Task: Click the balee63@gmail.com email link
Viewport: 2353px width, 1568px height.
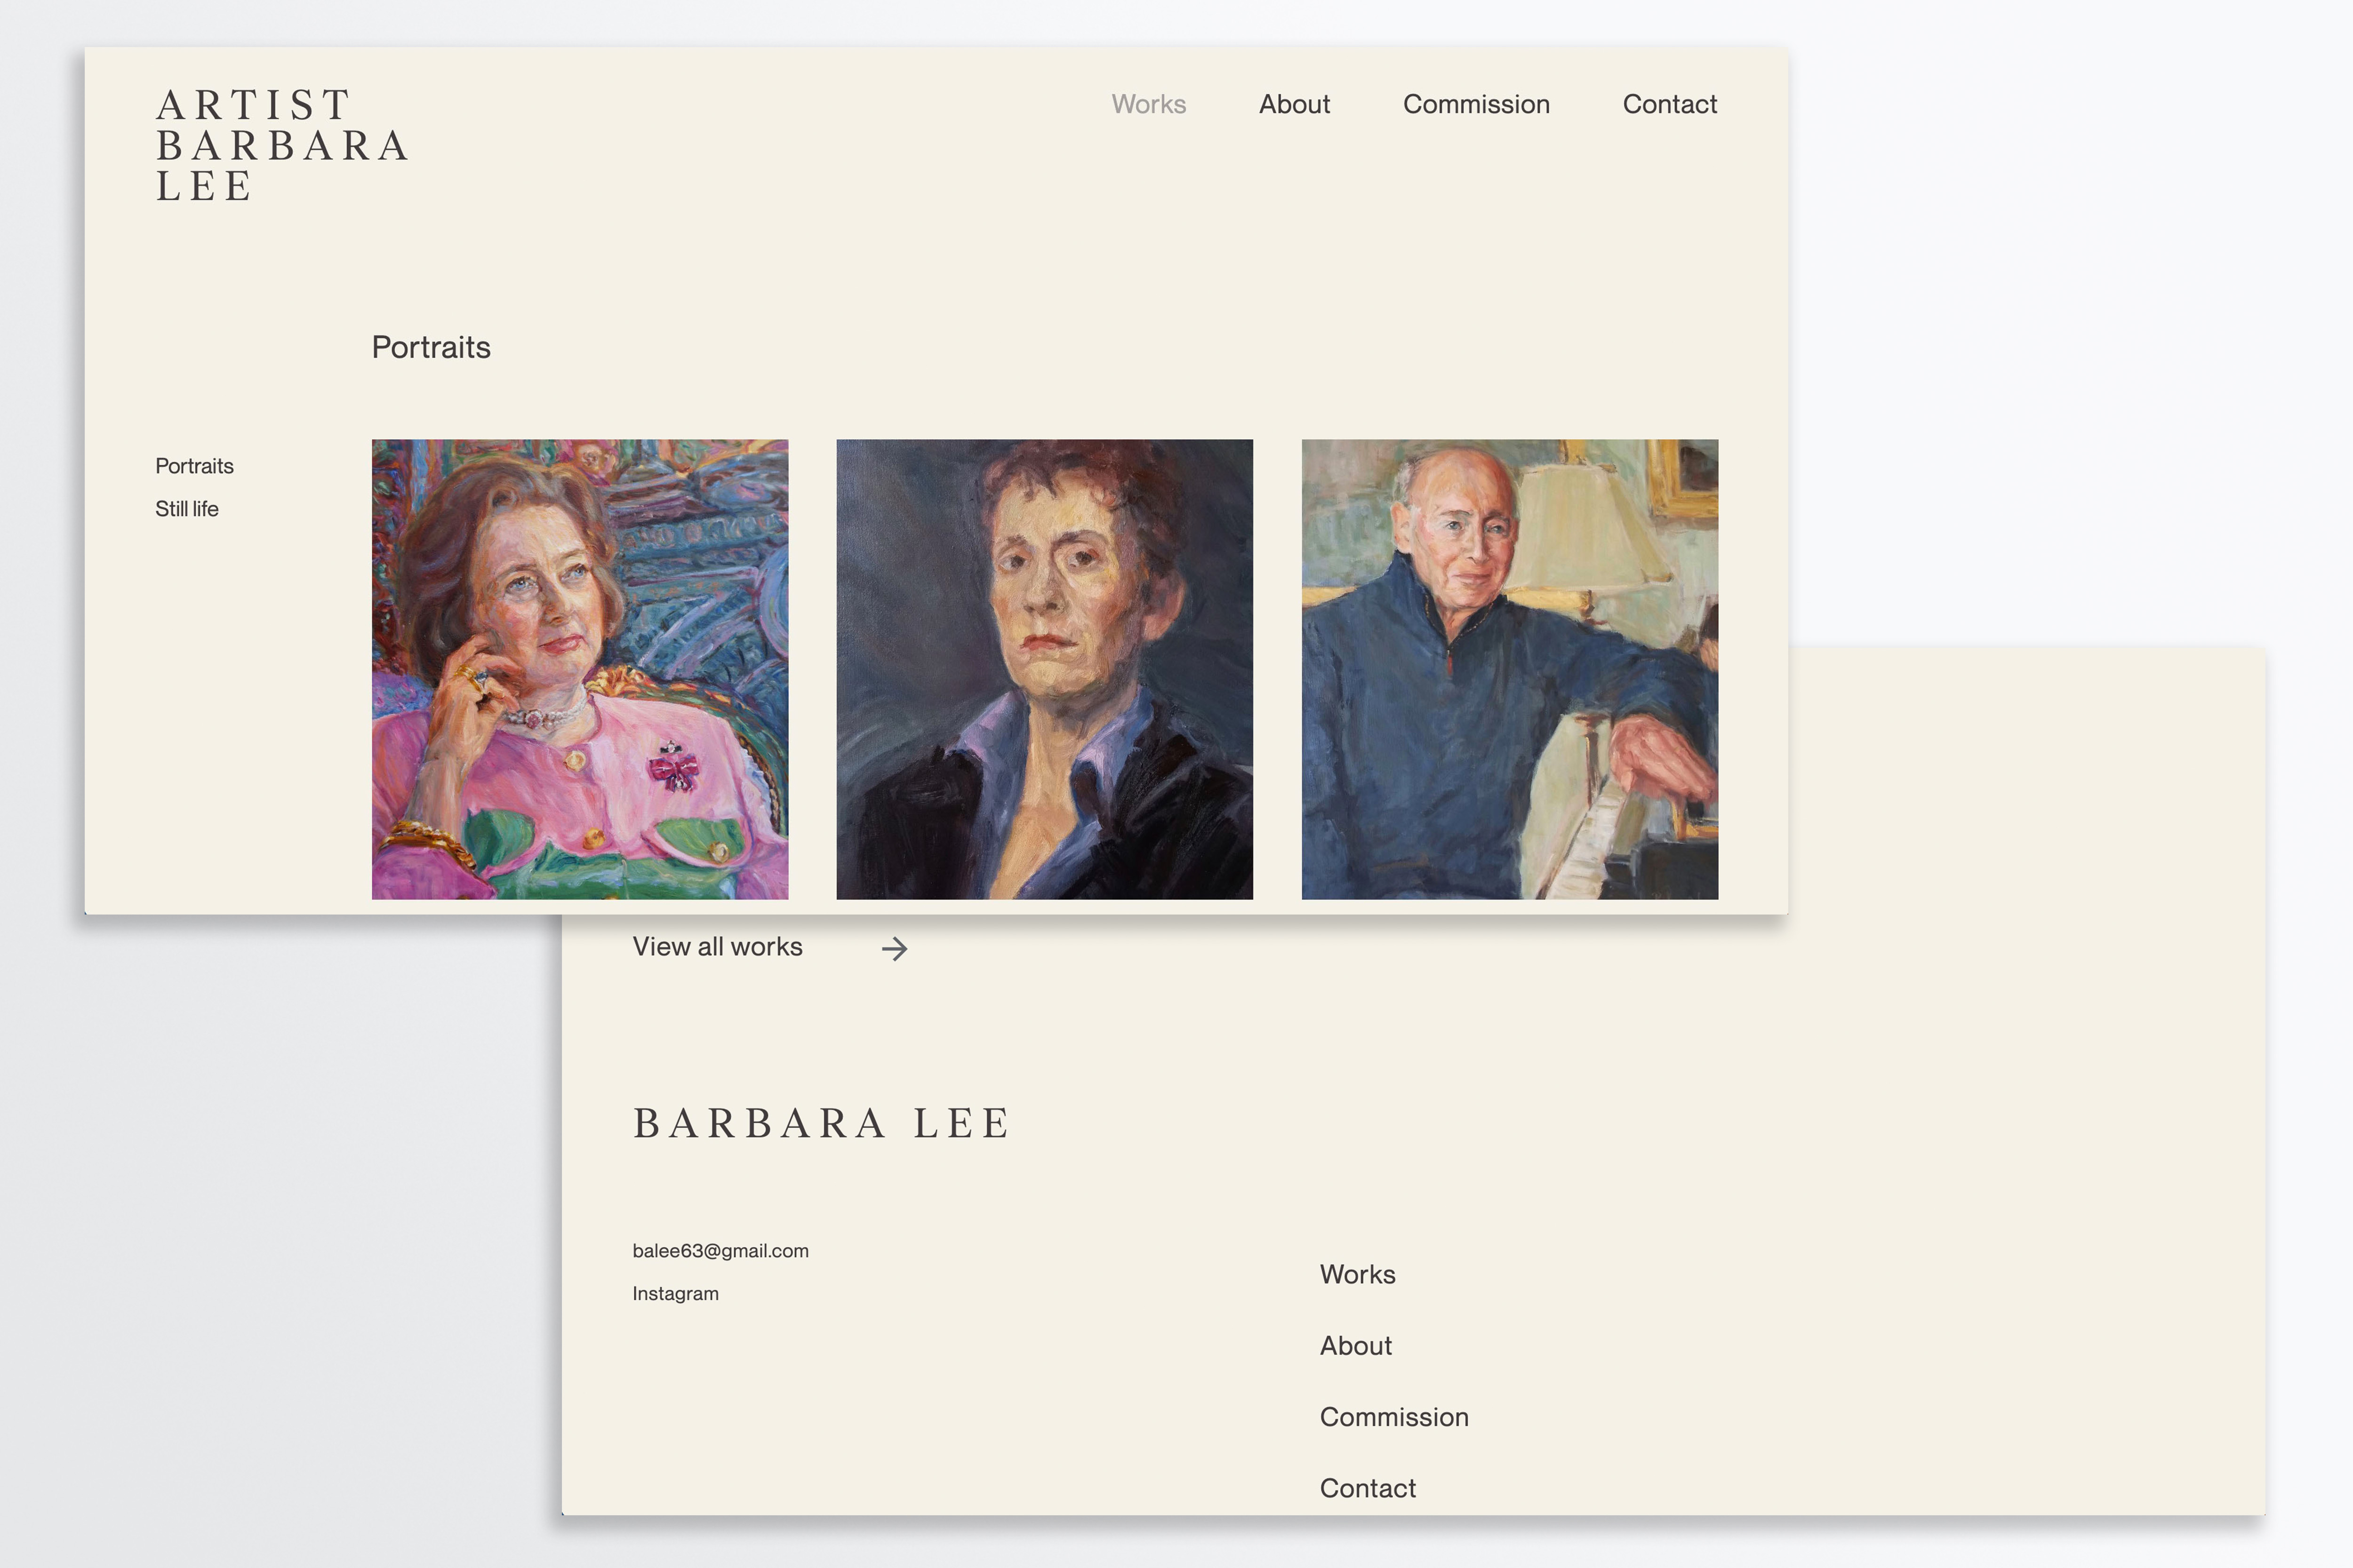Action: click(720, 1251)
